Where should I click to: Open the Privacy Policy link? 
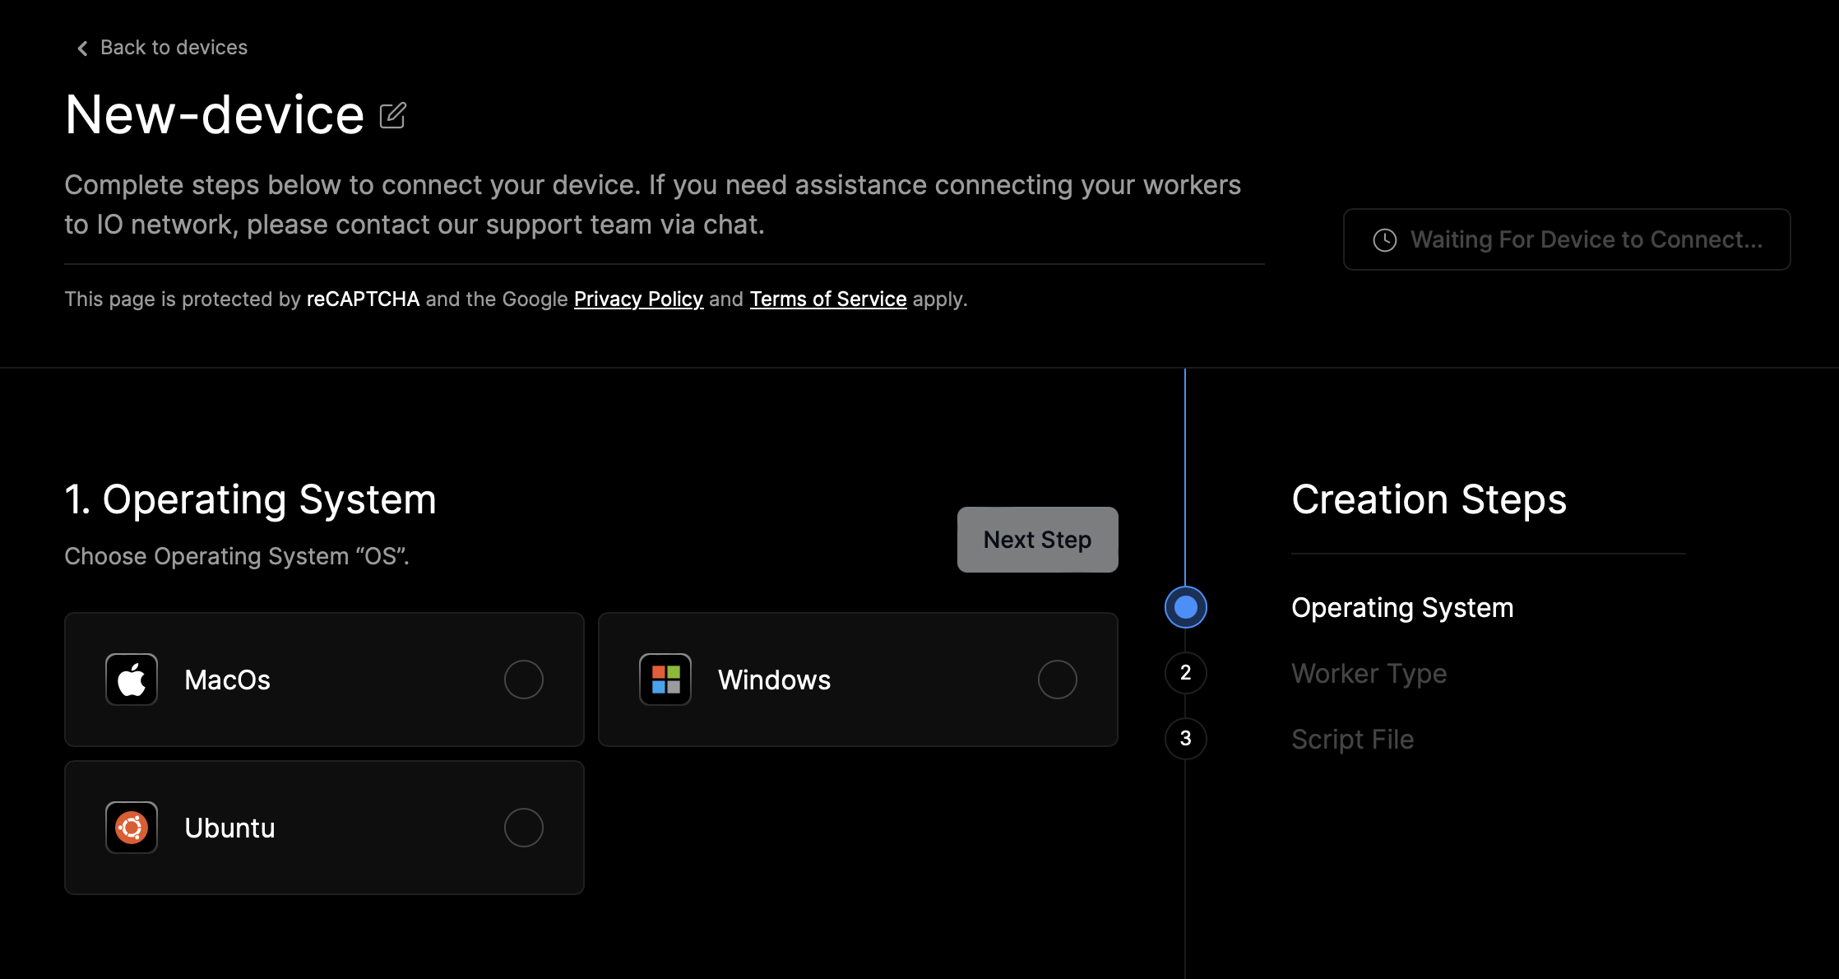pos(639,299)
